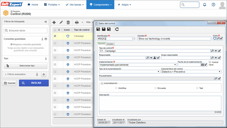Select the Encuesta radio option
The image size is (227, 128).
coord(155,88)
